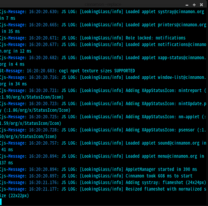Click 'printers@cinnamon.org' in the log
This screenshot has width=208, height=206.
[x=182, y=25]
